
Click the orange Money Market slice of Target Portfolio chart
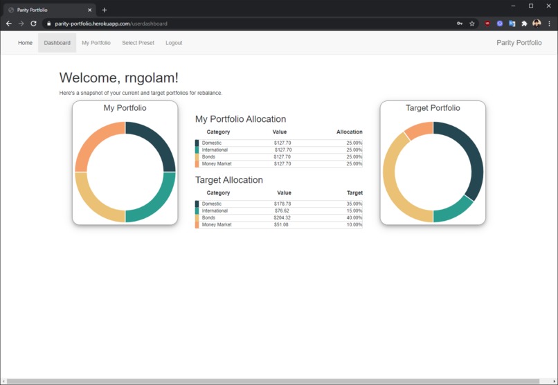pos(420,129)
